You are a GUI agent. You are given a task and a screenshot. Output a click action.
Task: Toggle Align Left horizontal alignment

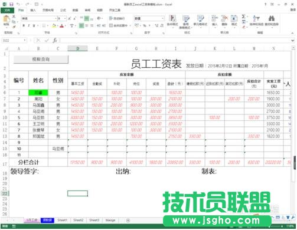point(81,25)
